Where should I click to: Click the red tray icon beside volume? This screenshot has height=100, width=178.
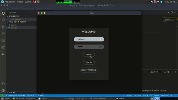[155, 2]
